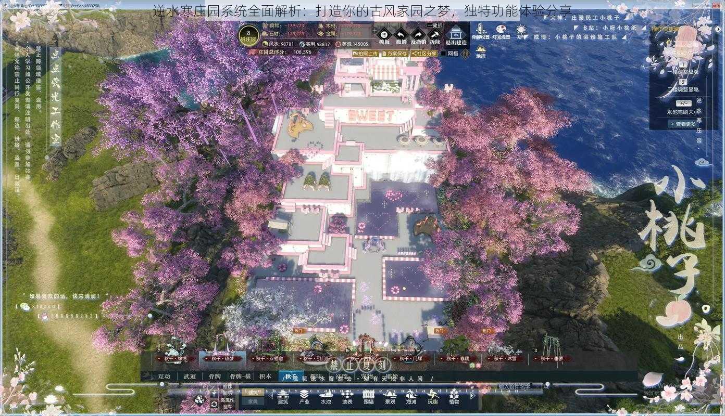Click the right slider handle near search
725x416 pixels.
pos(547,384)
